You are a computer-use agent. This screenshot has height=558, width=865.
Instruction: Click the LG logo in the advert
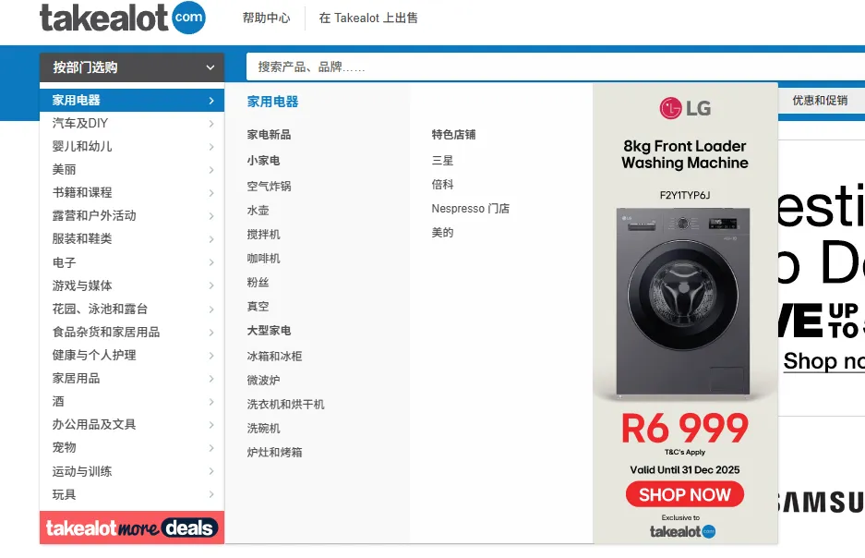coord(685,109)
